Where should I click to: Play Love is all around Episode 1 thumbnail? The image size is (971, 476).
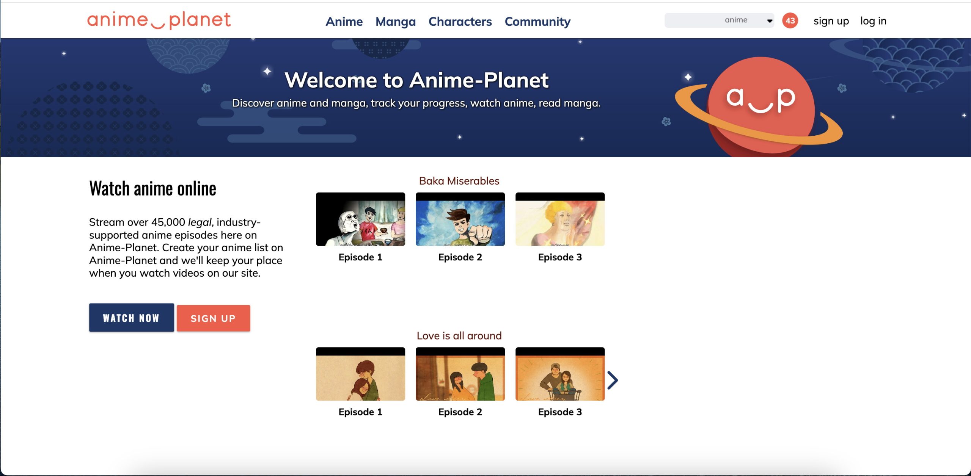click(360, 374)
